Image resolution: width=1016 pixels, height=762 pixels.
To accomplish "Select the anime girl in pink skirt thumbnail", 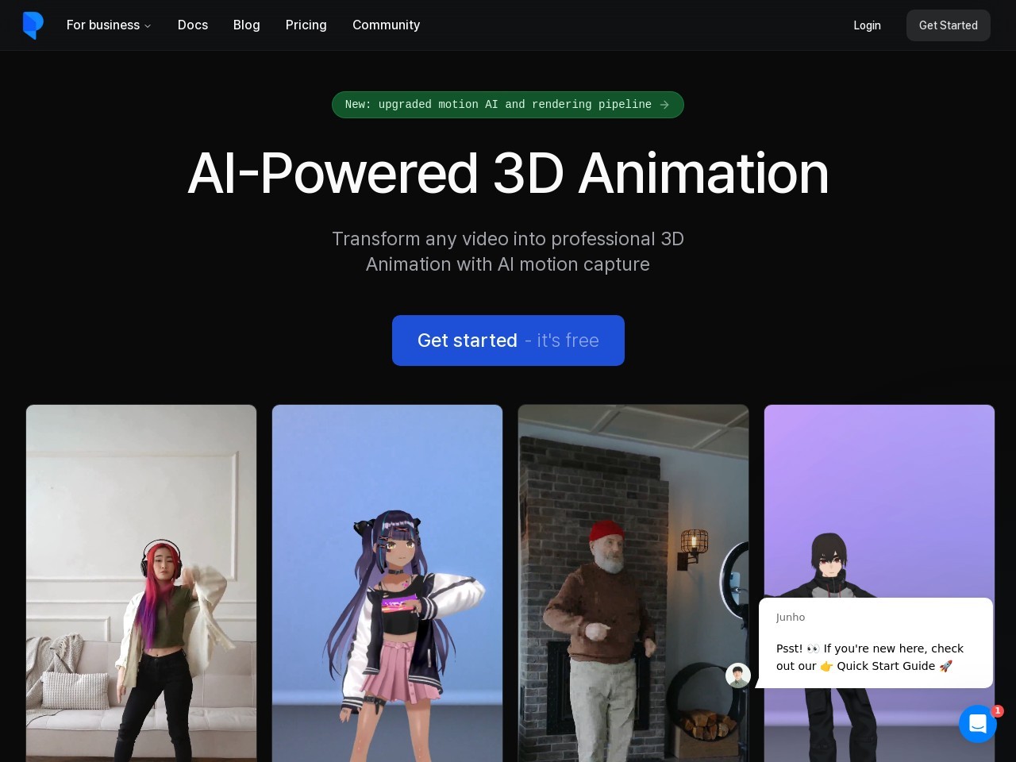I will [387, 583].
